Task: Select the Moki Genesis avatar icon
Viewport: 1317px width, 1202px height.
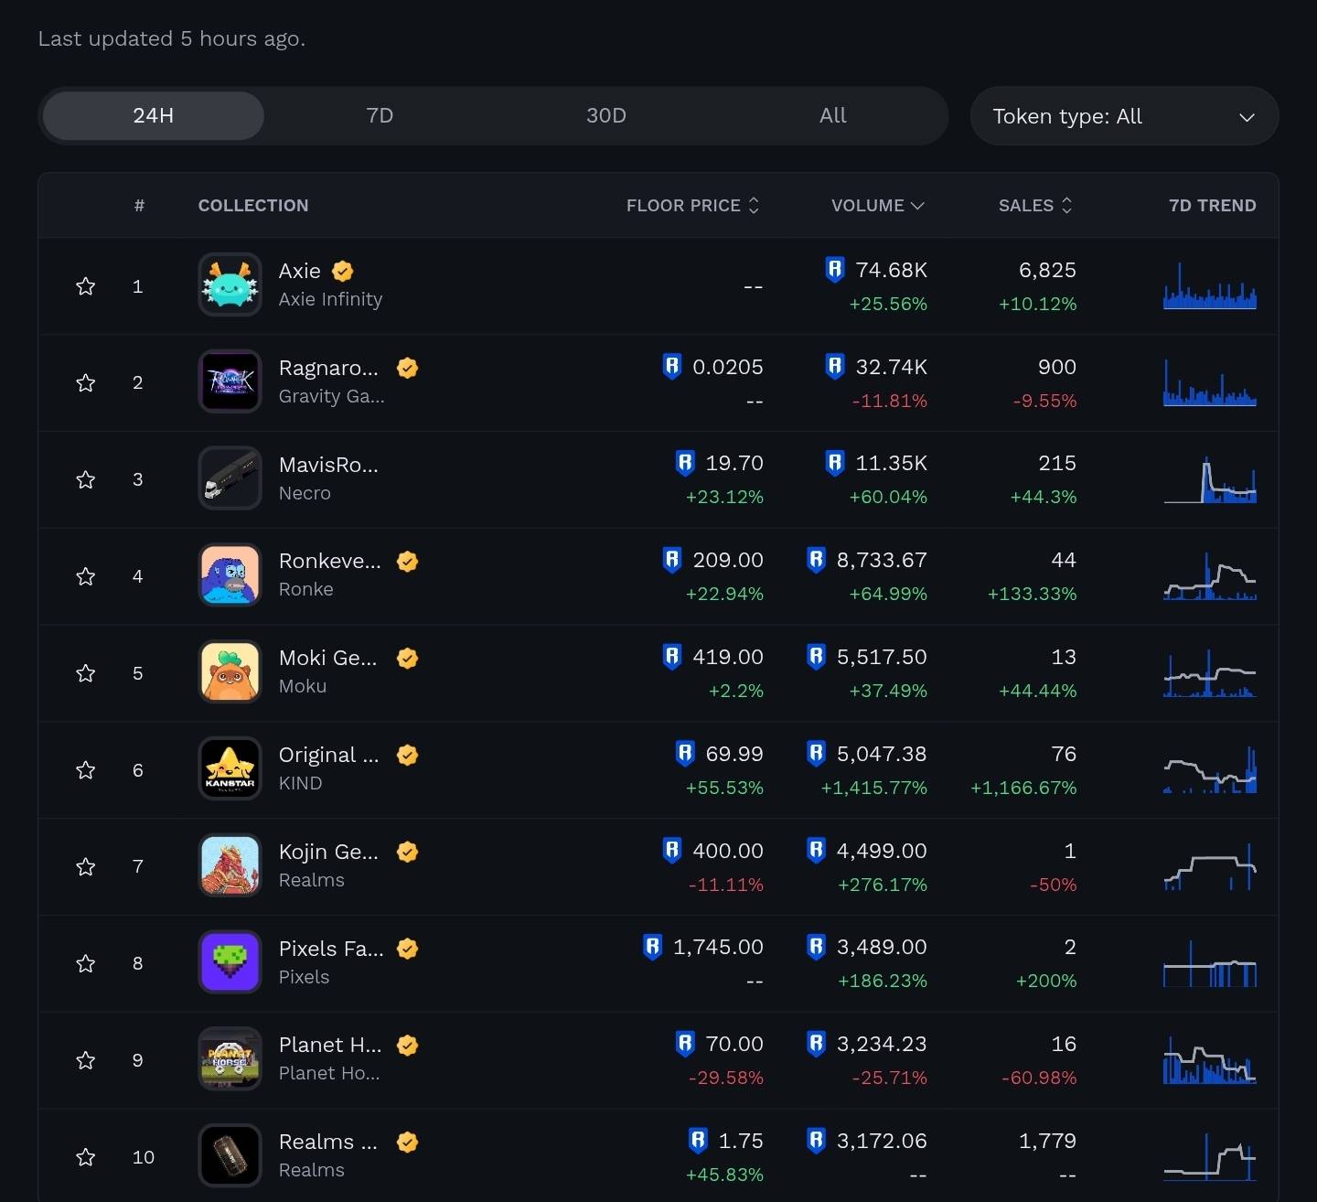Action: (x=230, y=672)
